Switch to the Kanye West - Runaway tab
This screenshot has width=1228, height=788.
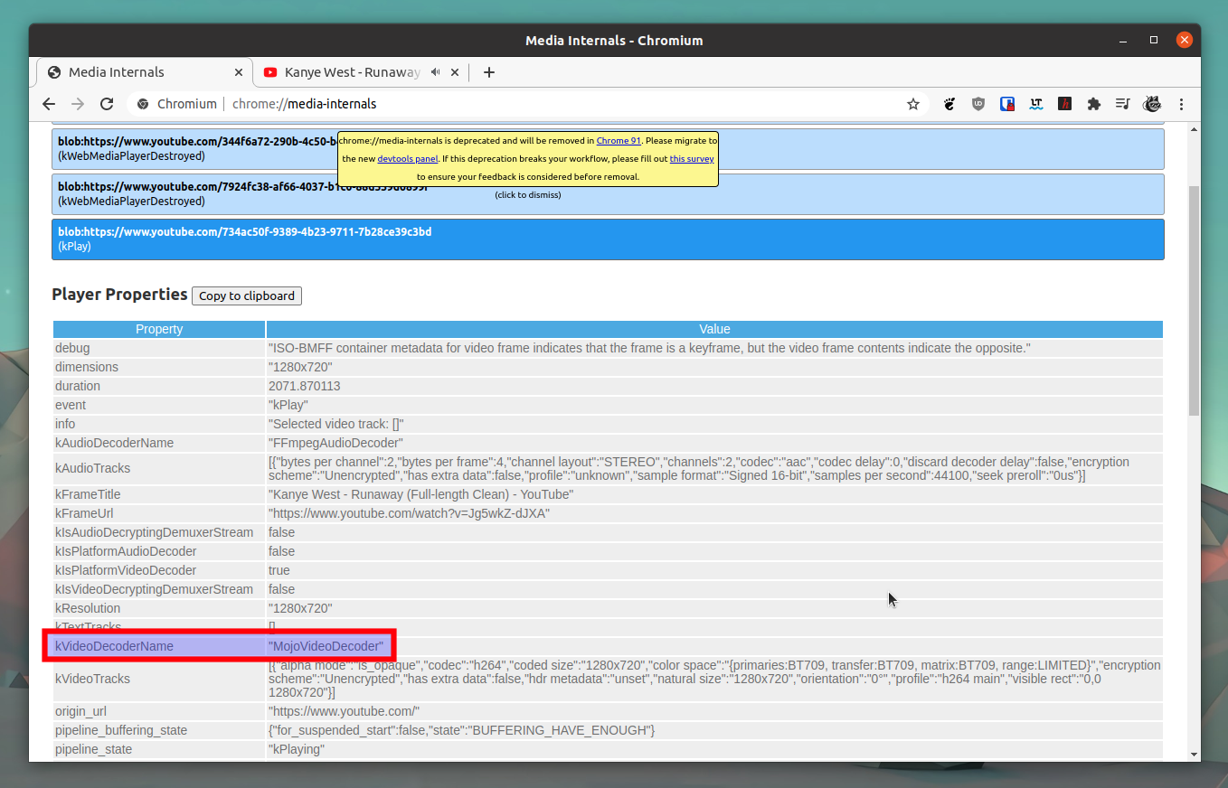click(x=344, y=72)
